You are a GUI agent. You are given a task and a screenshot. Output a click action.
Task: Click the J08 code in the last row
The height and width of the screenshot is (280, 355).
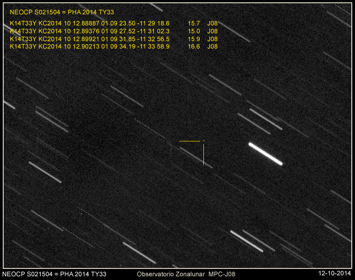tap(212, 46)
